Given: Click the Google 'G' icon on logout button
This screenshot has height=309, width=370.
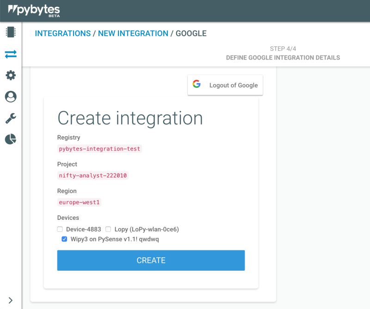Looking at the screenshot, I should click(197, 85).
